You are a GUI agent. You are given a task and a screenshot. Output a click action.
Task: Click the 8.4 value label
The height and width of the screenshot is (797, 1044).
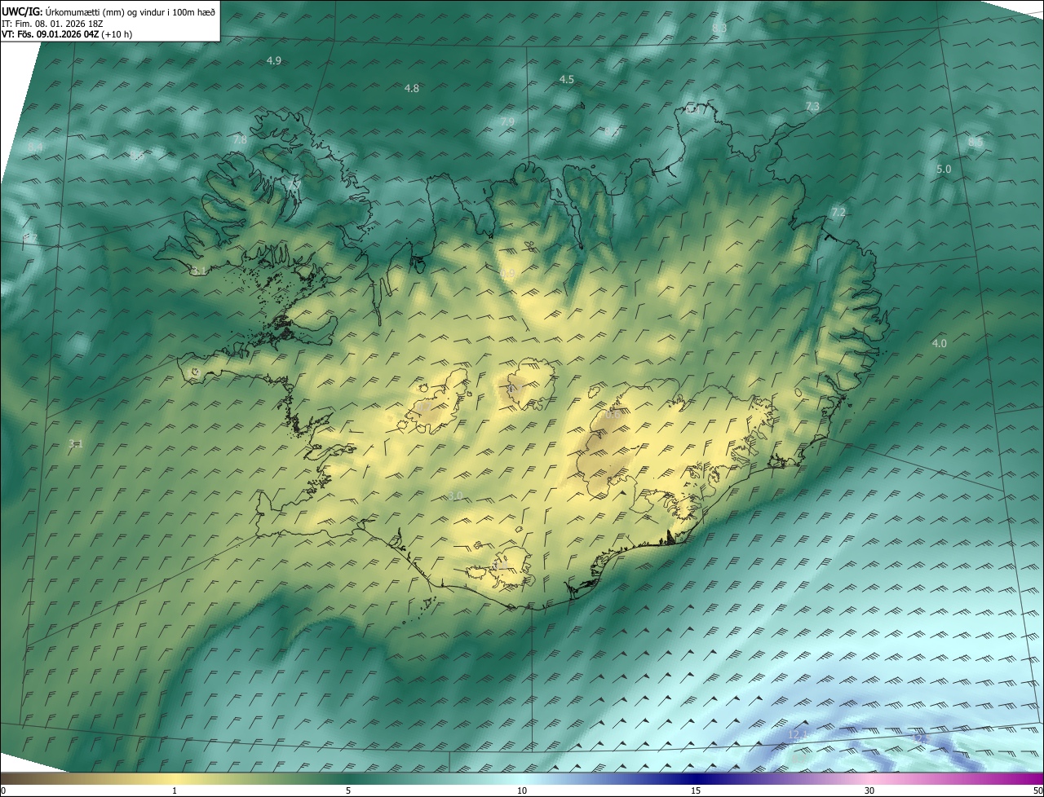click(35, 147)
